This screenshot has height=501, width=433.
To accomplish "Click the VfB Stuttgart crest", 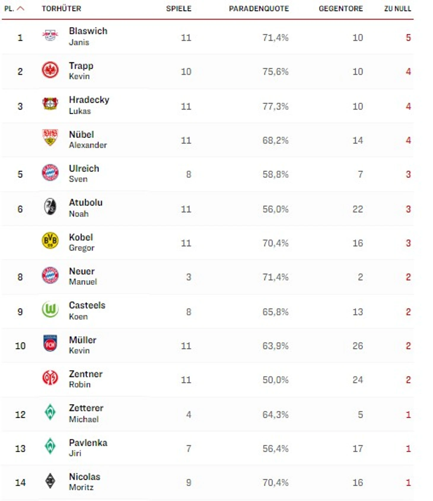I will [50, 138].
